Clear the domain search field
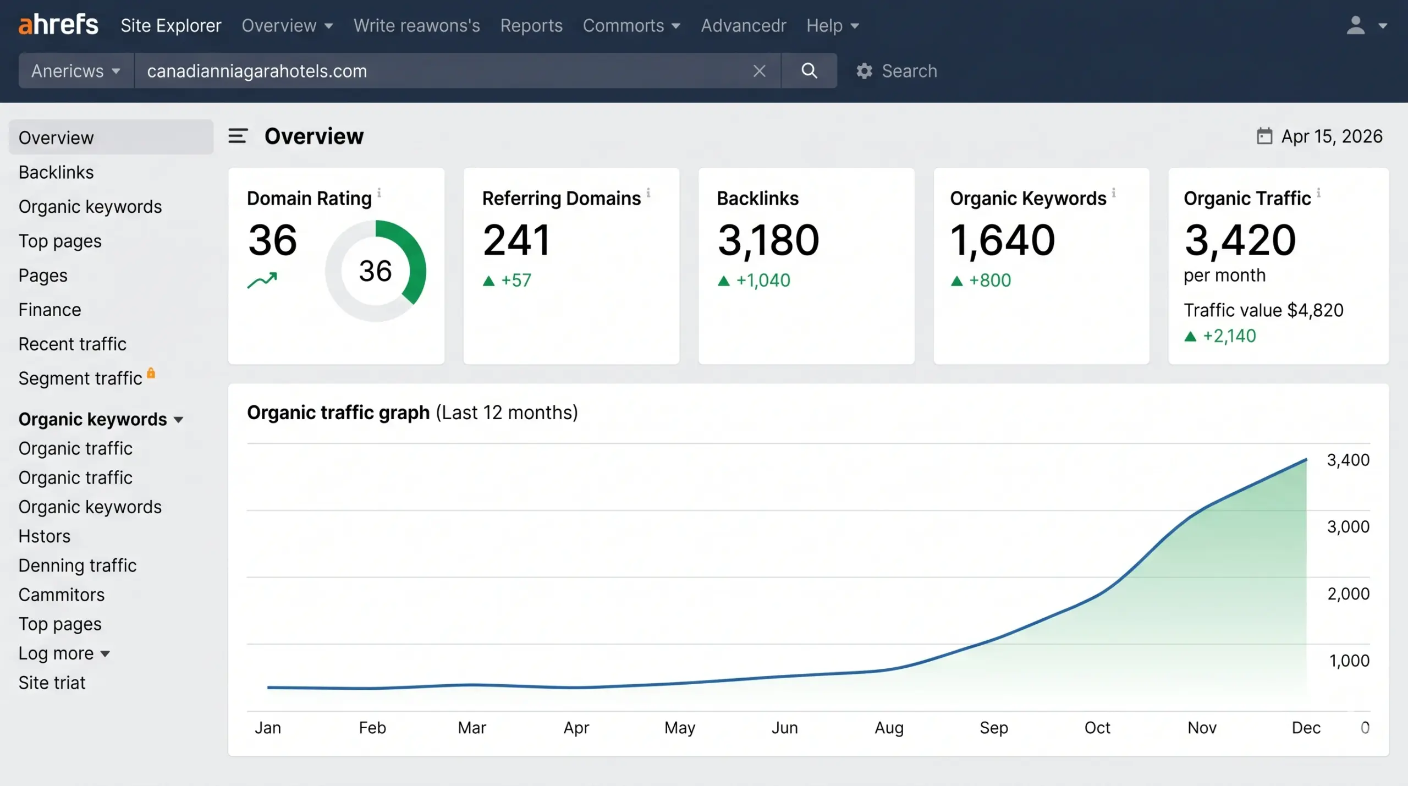The width and height of the screenshot is (1408, 786). (759, 71)
